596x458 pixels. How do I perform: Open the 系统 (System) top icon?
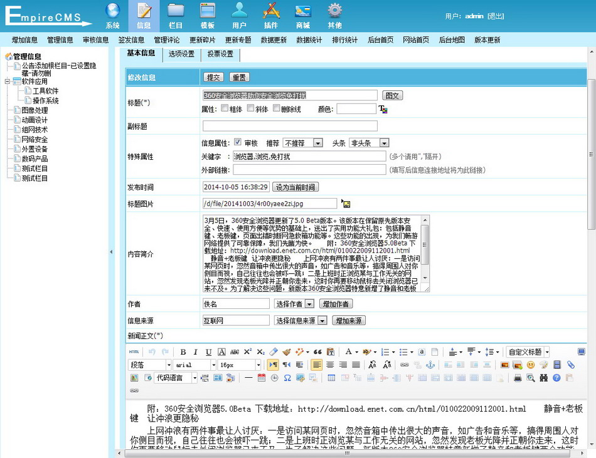(x=112, y=16)
